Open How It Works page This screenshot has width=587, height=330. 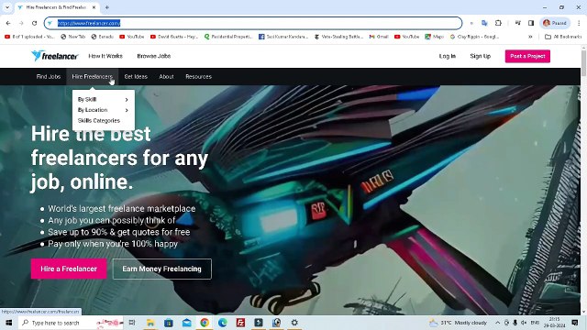coord(105,56)
